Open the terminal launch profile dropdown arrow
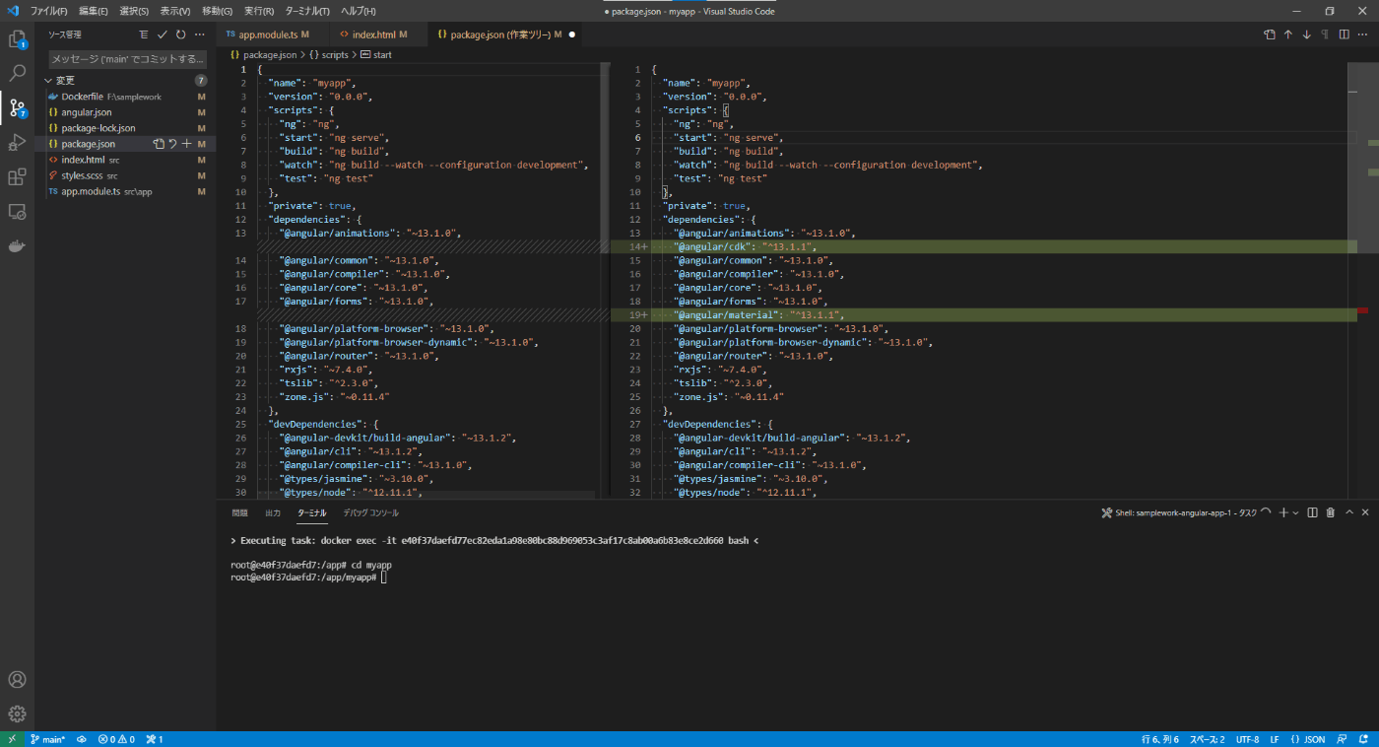1379x747 pixels. pos(1296,512)
